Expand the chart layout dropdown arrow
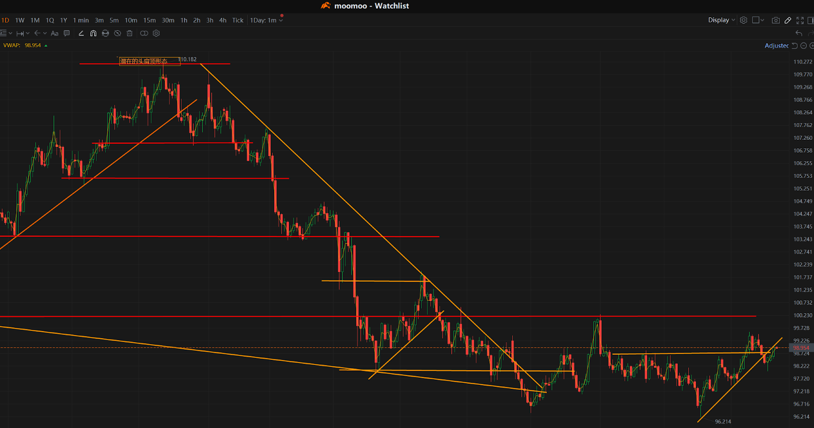 [x=762, y=20]
